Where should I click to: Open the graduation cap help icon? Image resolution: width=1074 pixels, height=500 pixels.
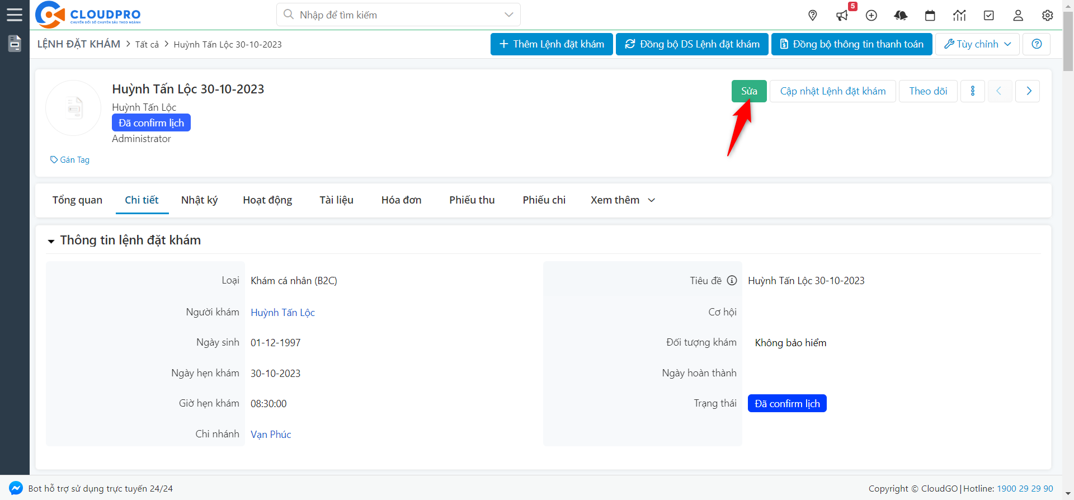(x=901, y=16)
